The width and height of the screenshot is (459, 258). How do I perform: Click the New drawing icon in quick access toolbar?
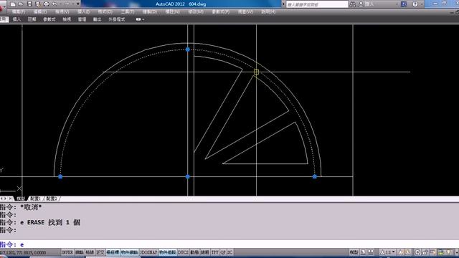tap(13, 4)
